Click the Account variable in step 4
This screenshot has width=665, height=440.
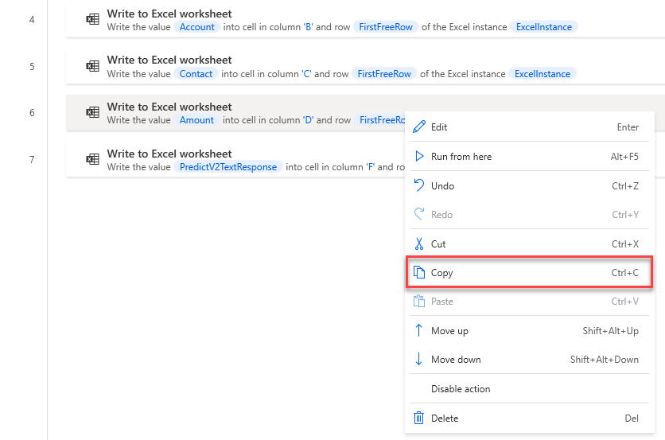point(196,27)
